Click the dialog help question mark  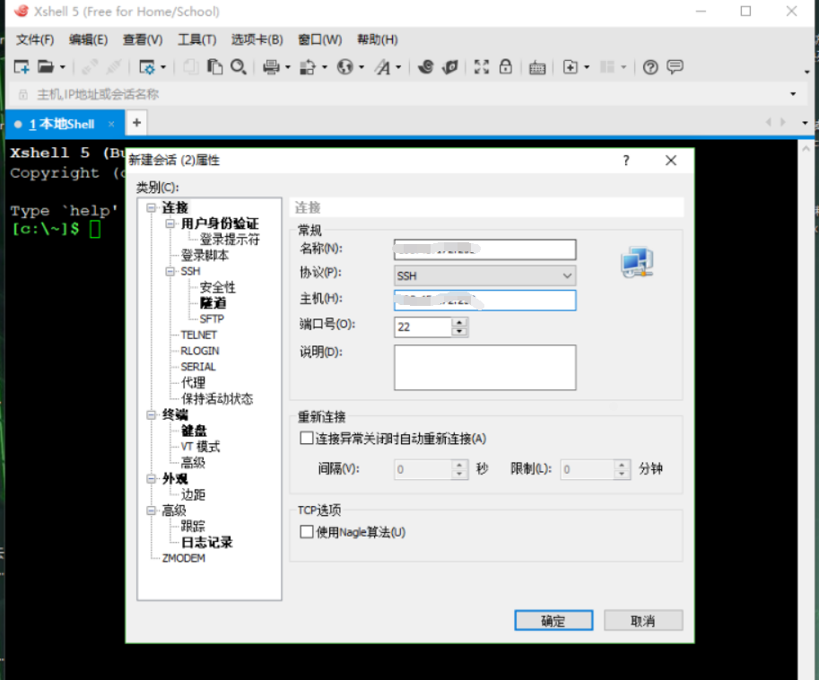(x=626, y=161)
